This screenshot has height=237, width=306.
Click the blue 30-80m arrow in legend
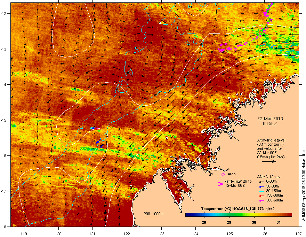tap(261, 186)
